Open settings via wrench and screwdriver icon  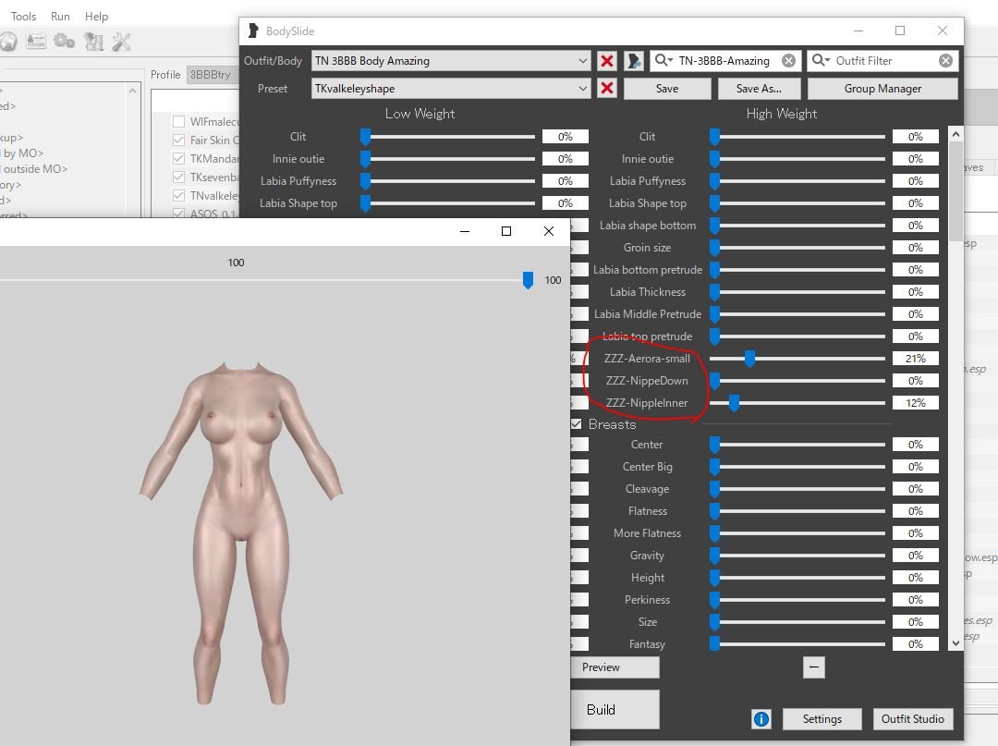click(121, 42)
